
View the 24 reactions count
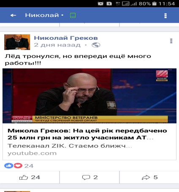point(29,166)
